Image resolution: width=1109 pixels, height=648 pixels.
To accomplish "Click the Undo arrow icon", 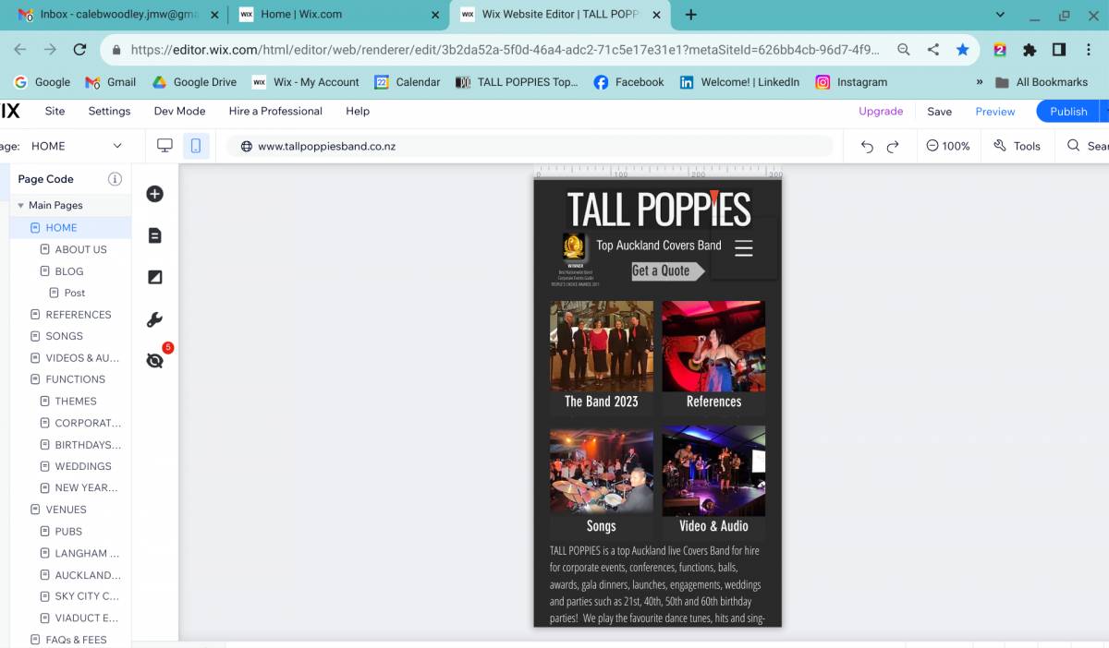I will coord(867,146).
